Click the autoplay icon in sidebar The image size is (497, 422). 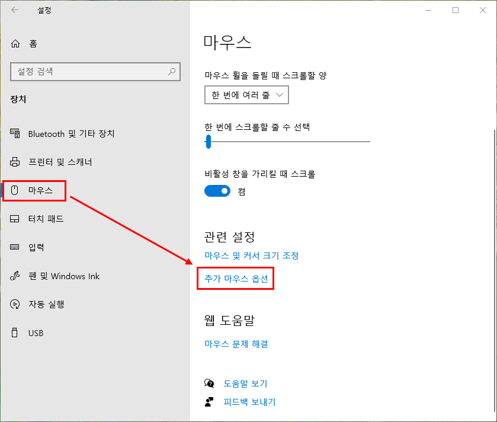tap(15, 304)
